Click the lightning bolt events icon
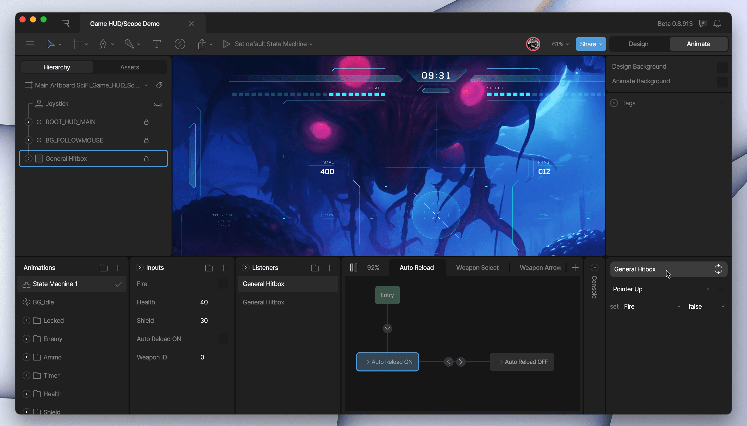 tap(179, 44)
